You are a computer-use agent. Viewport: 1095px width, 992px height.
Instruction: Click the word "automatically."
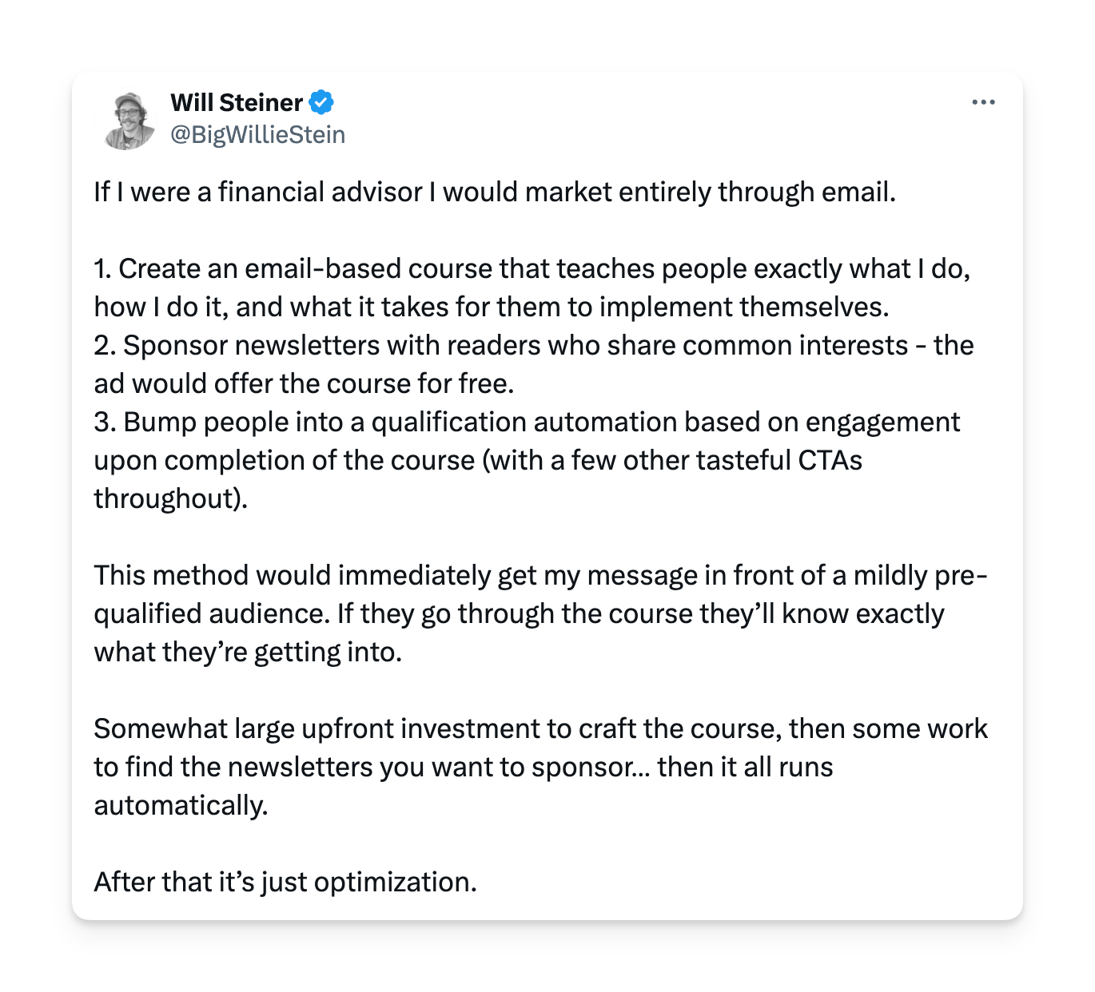(181, 806)
